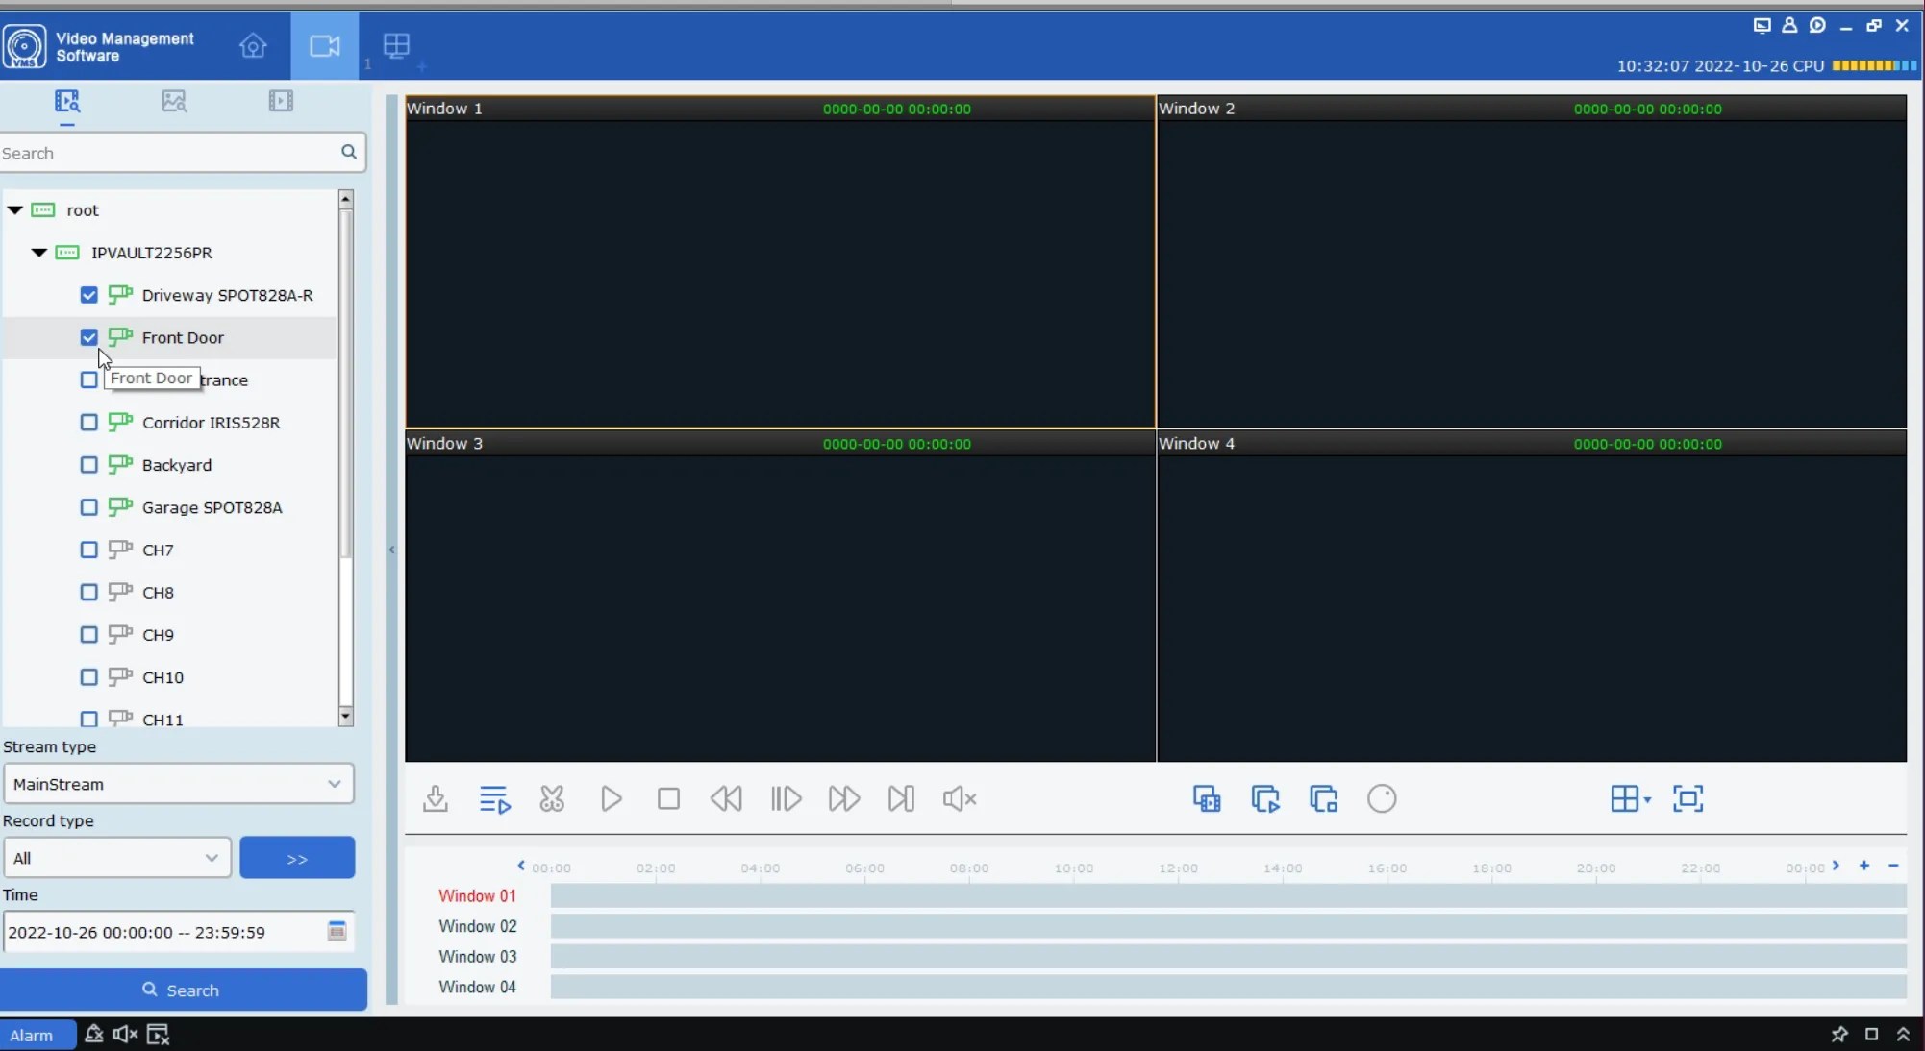Open the calendar icon in Time field
This screenshot has width=1925, height=1051.
[x=337, y=931]
